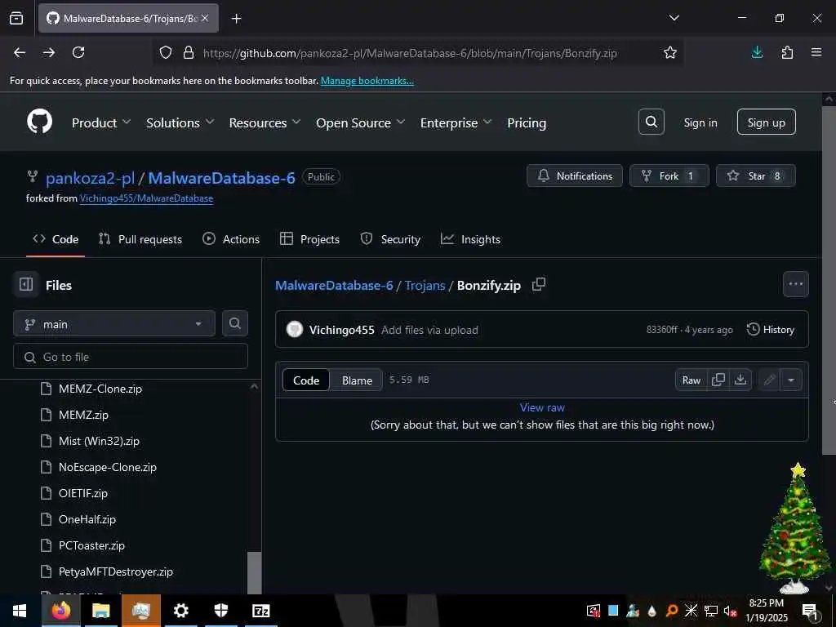
Task: Click Vichingo455 avatar in commit row
Action: (294, 330)
